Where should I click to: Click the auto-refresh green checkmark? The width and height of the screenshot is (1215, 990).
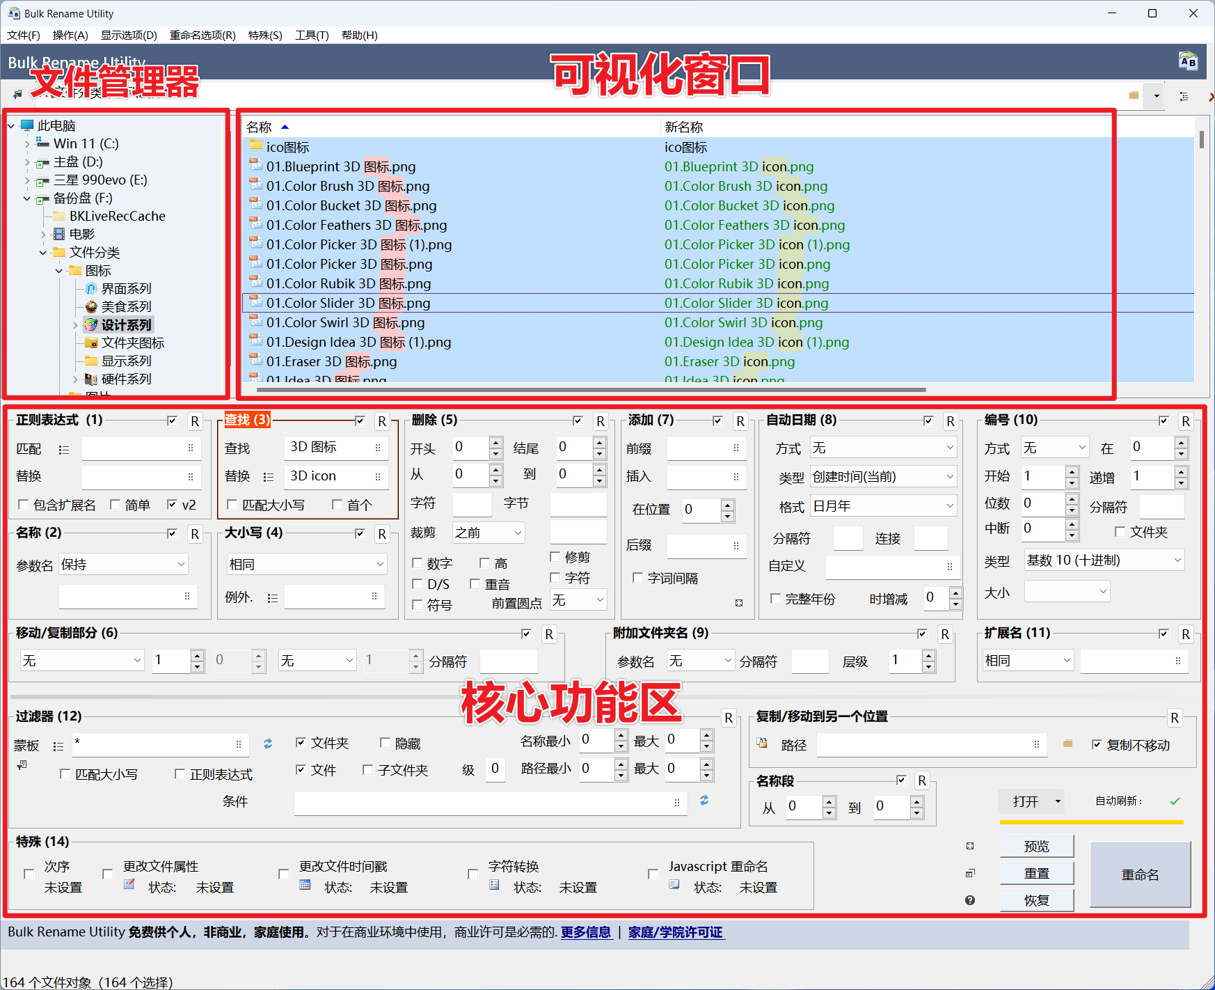(1175, 801)
